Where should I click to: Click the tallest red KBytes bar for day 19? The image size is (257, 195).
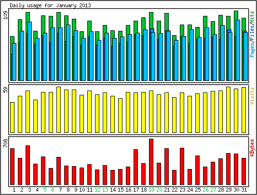pos(151,162)
